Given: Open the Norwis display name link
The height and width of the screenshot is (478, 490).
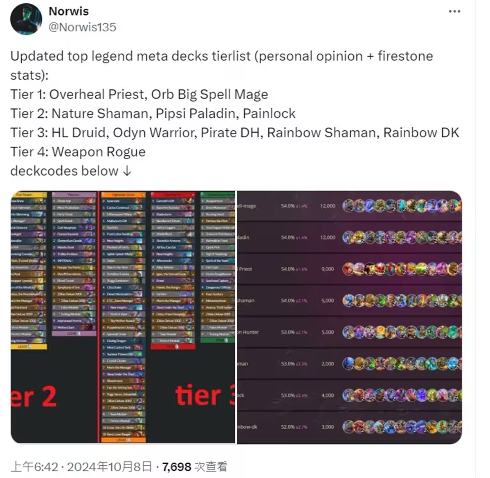Looking at the screenshot, I should (x=69, y=11).
